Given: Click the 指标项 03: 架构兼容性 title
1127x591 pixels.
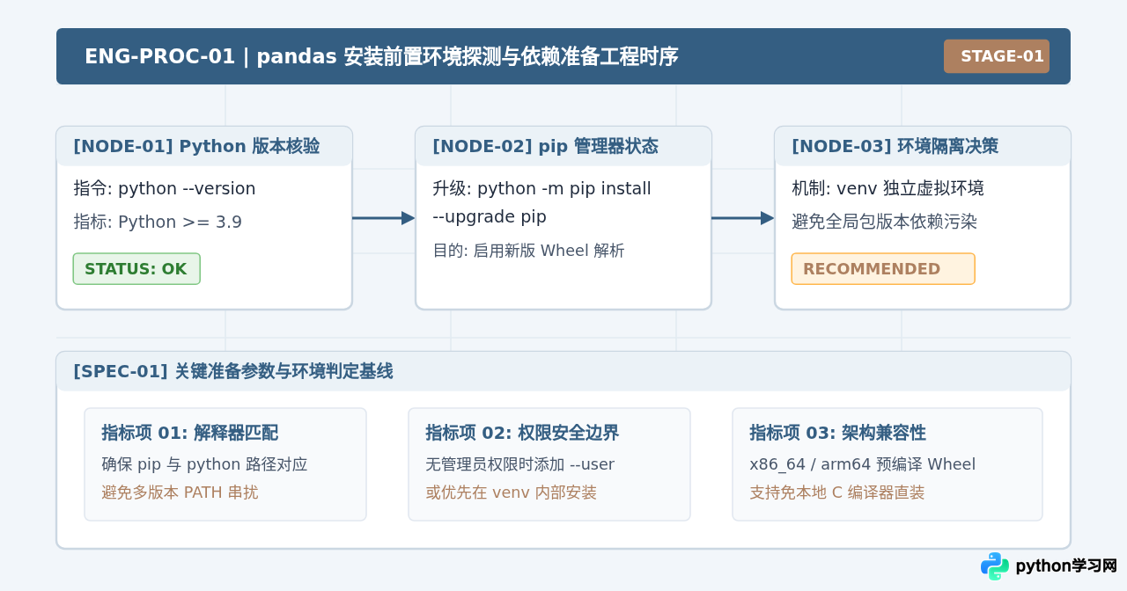Looking at the screenshot, I should pos(837,433).
